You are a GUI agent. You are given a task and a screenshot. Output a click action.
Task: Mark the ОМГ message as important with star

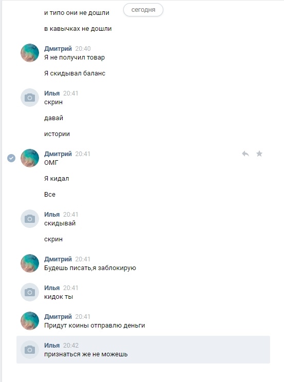click(259, 154)
